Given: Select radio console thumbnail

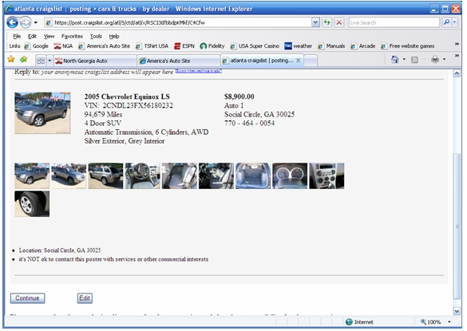Looking at the screenshot, I should click(327, 175).
